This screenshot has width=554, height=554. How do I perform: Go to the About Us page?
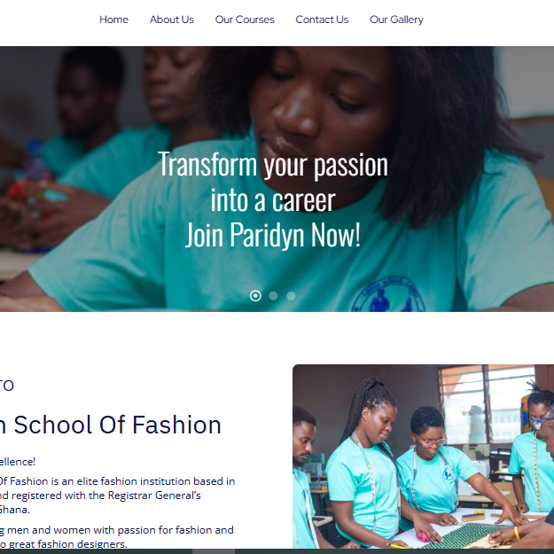172,20
